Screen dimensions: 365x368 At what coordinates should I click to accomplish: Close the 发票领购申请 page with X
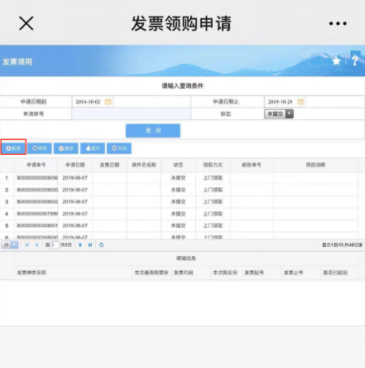26,23
